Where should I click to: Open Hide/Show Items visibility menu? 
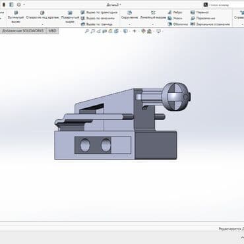pos(135,32)
